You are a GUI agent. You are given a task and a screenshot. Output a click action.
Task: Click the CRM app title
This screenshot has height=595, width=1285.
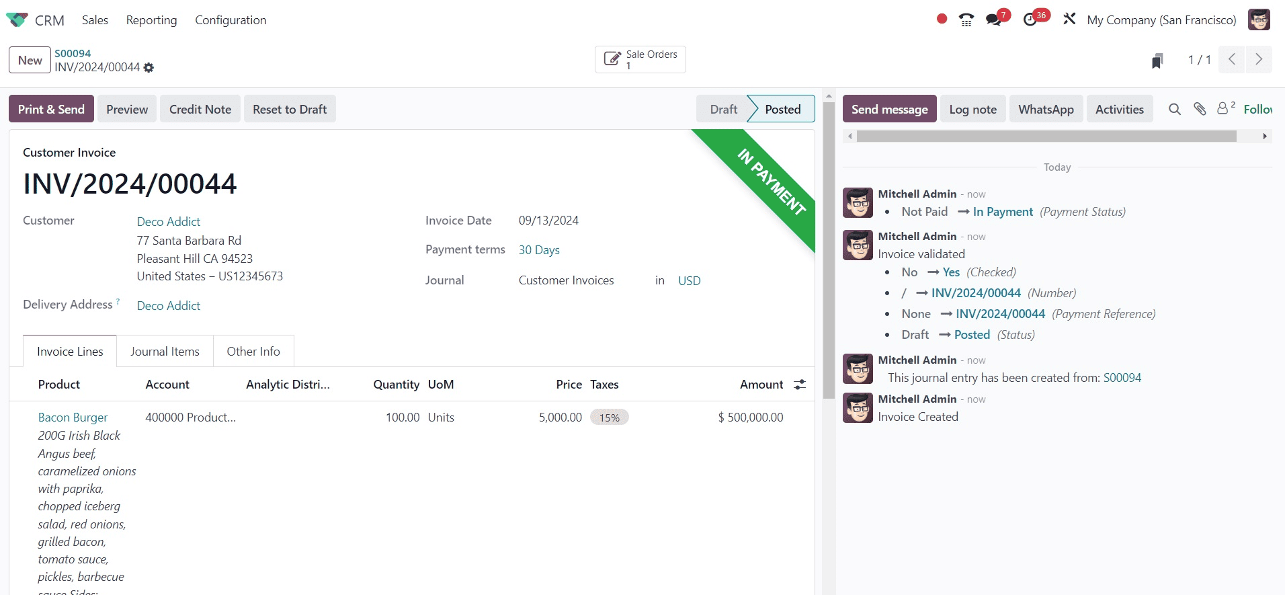[50, 20]
